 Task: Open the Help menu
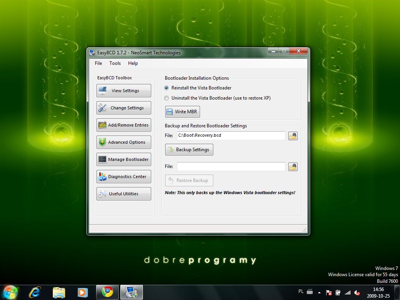(133, 63)
